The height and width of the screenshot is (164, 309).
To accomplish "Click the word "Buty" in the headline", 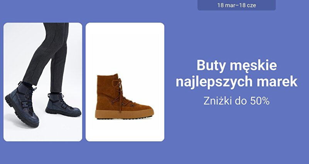I will pyautogui.click(x=211, y=65).
